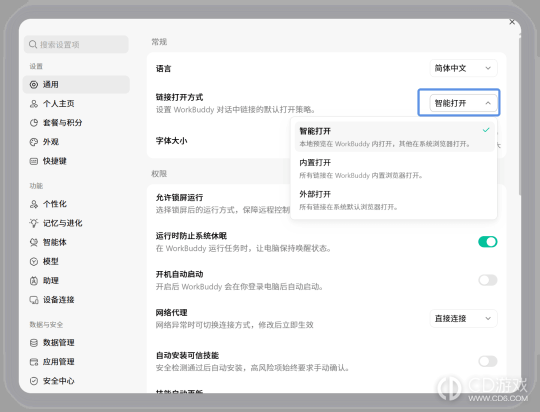Open the 简体中文 language dropdown
The width and height of the screenshot is (540, 412).
click(x=463, y=68)
